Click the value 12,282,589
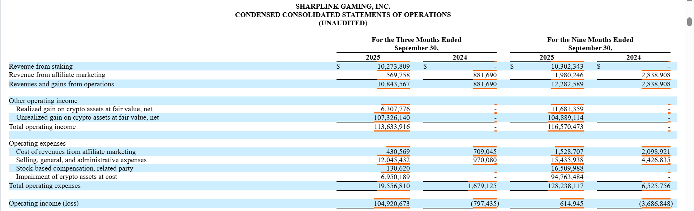694x211 pixels. (x=567, y=84)
